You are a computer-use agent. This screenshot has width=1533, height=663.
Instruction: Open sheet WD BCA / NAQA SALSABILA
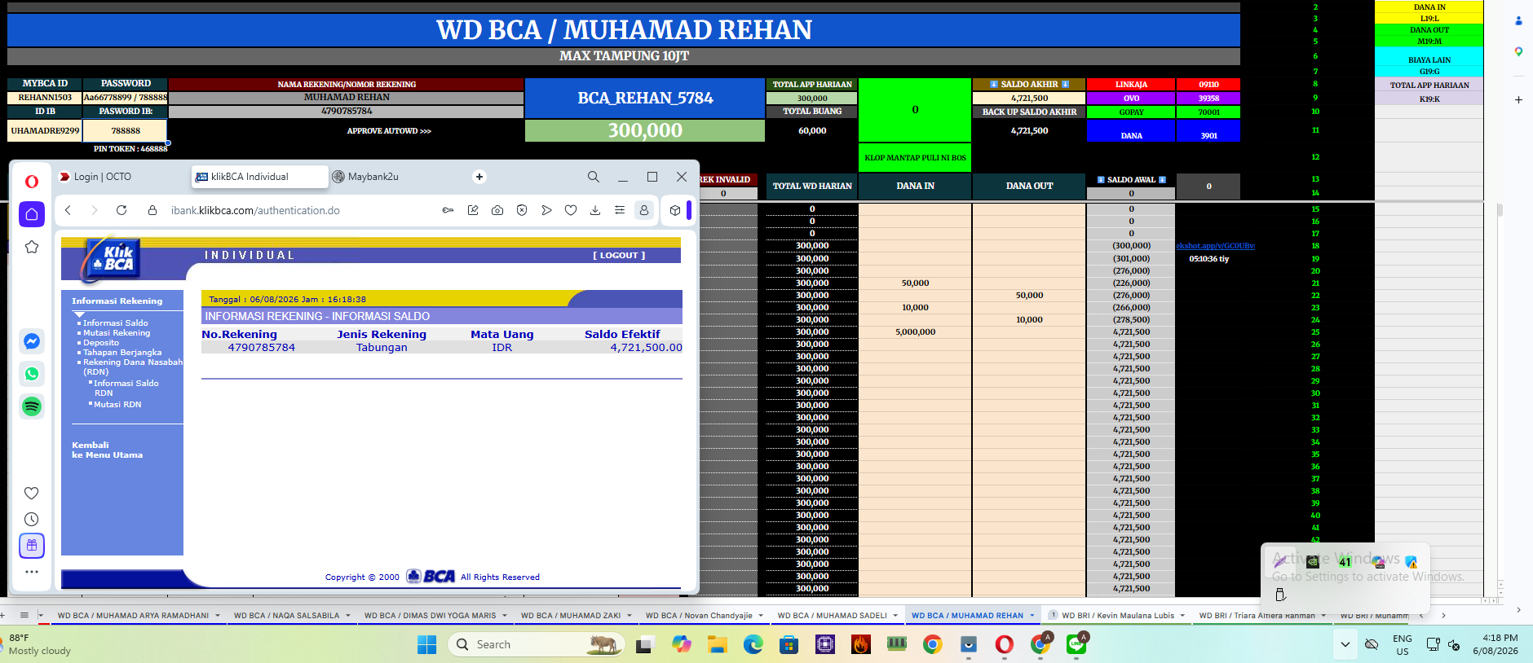pyautogui.click(x=286, y=616)
